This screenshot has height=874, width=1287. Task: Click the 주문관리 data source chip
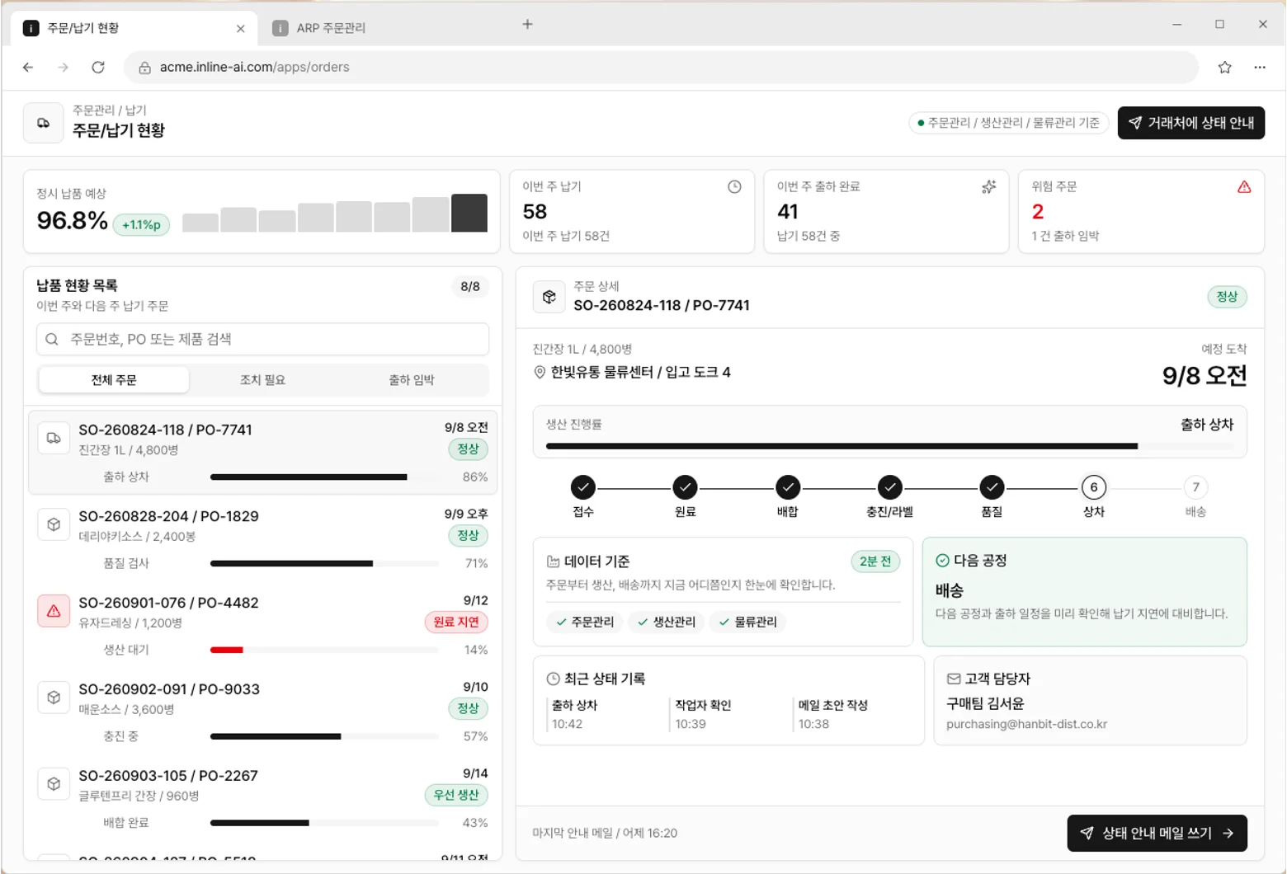[x=585, y=622]
